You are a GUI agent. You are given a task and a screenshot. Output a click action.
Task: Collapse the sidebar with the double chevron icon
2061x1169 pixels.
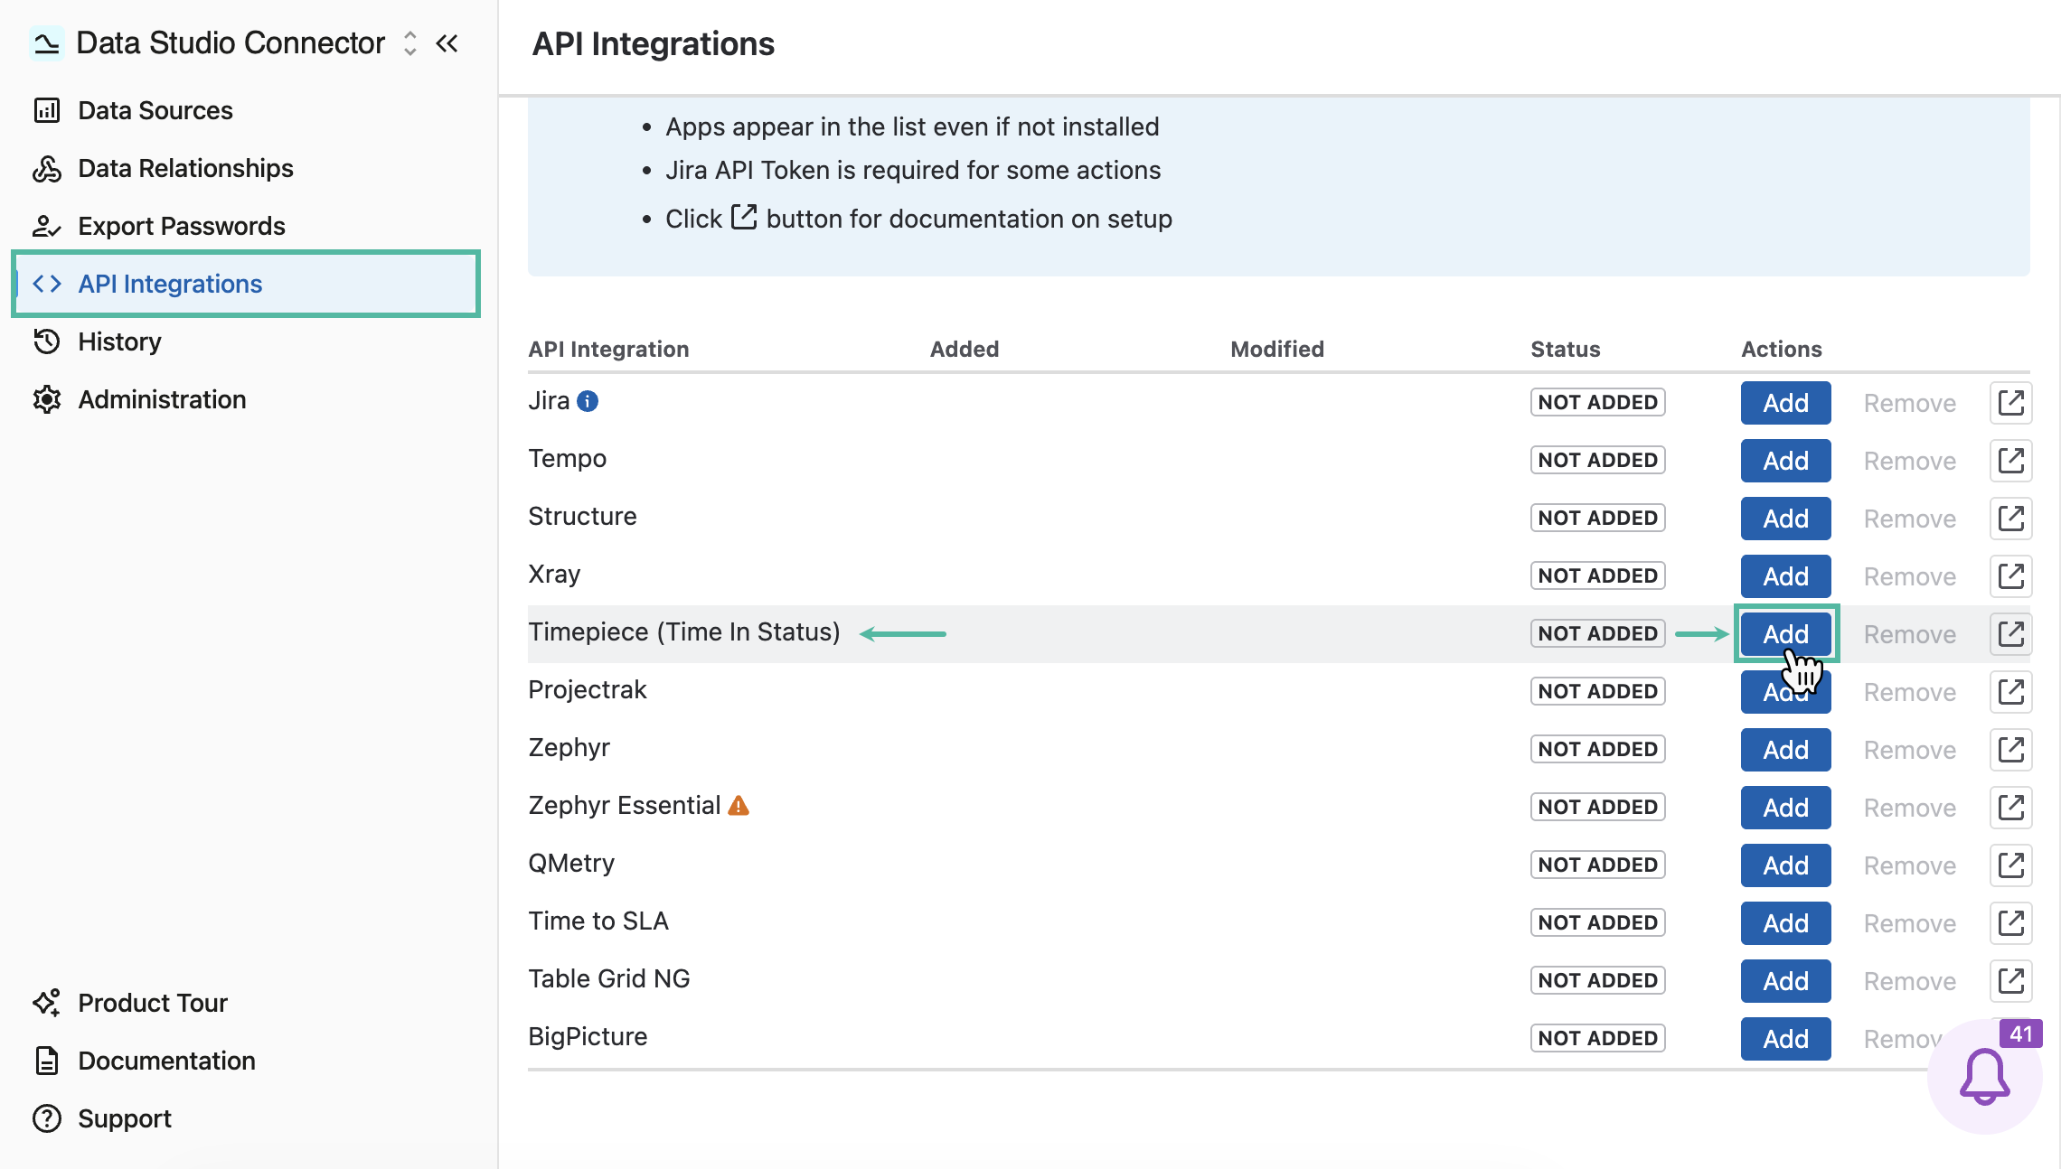click(x=447, y=42)
